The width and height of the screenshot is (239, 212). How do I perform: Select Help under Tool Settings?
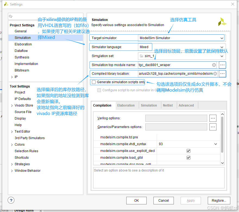point(18,125)
